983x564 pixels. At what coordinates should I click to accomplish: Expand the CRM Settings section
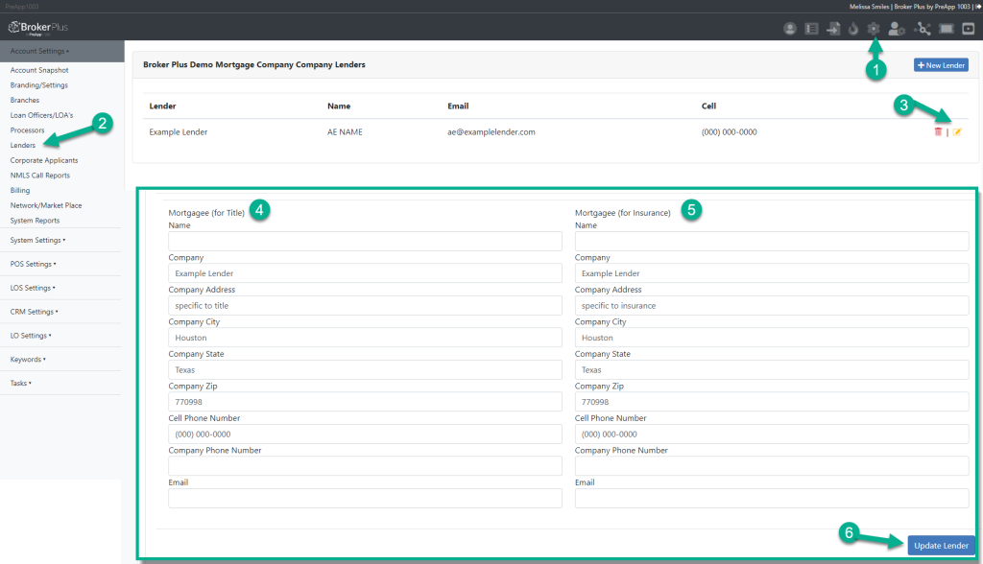click(34, 312)
